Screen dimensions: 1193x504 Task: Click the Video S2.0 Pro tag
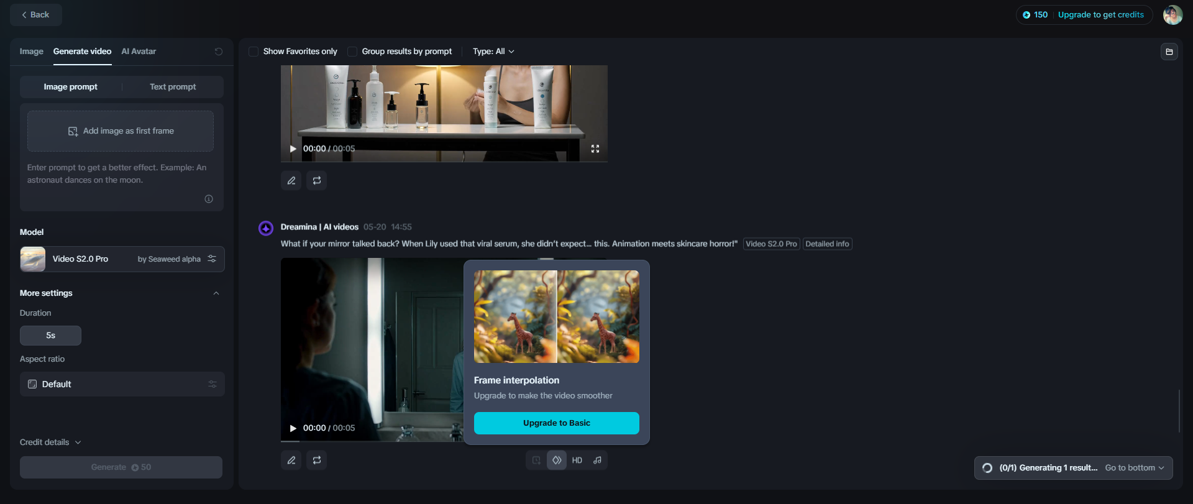(771, 244)
